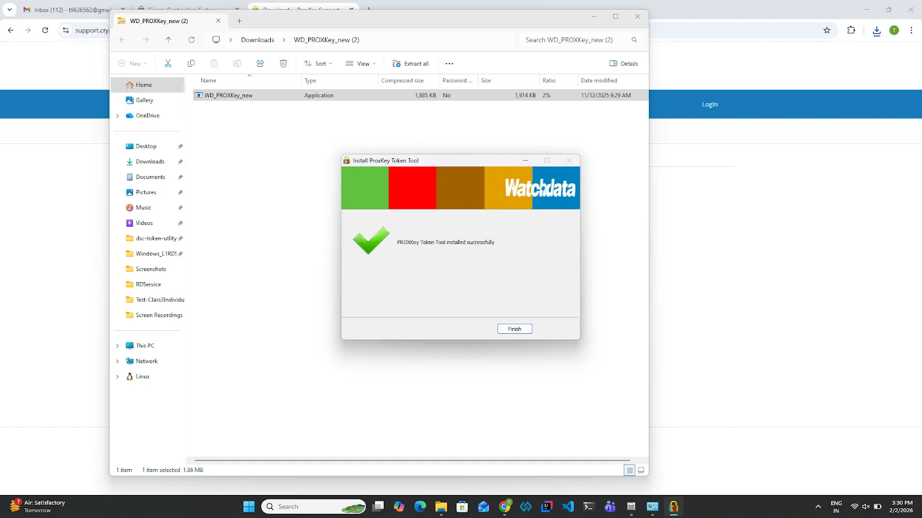
Task: Open Visual Studio Code from taskbar
Action: click(568, 506)
